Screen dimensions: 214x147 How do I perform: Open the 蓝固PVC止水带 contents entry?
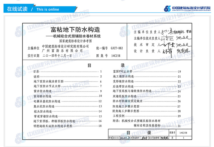[123, 72]
